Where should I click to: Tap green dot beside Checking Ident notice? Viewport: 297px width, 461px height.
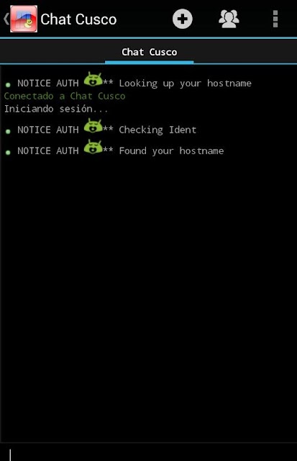coord(8,131)
